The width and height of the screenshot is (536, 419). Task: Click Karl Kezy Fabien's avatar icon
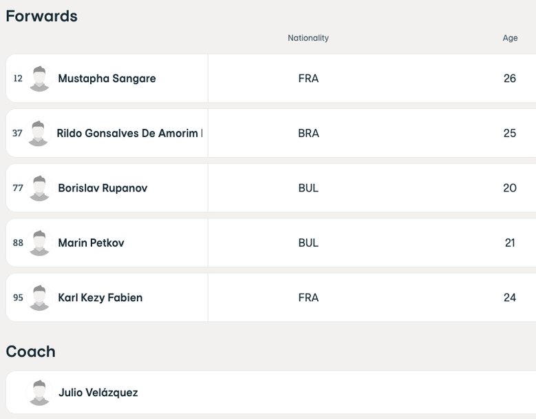39,298
